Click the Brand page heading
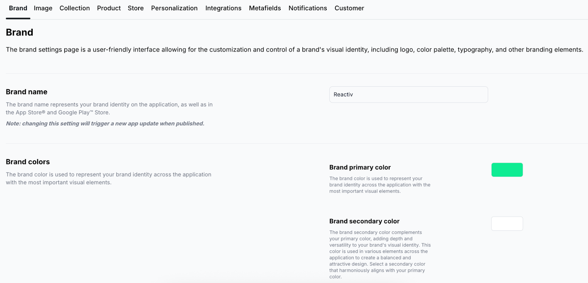The height and width of the screenshot is (283, 588). coord(19,32)
